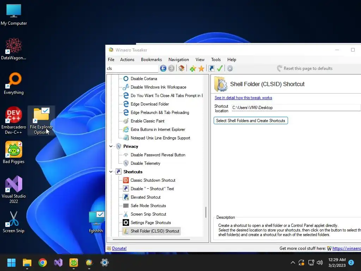Select Bad Piggies desktop icon
The width and height of the screenshot is (361, 271).
[x=14, y=152]
